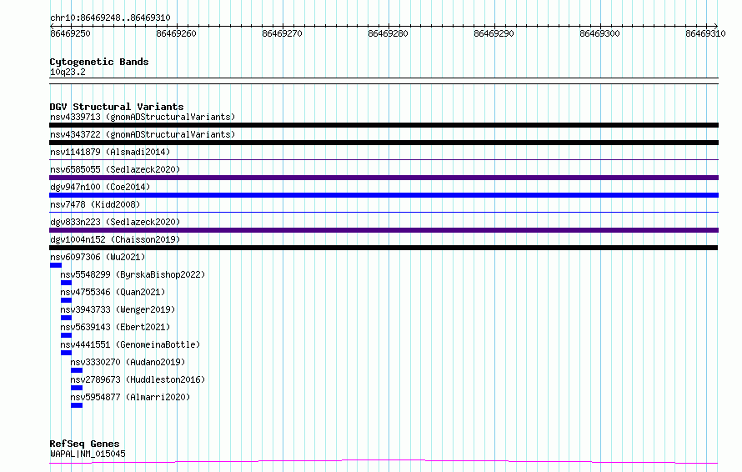Image resolution: width=742 pixels, height=472 pixels.
Task: Click nsv2789673 (Huddleston2016) label
Action: [138, 379]
